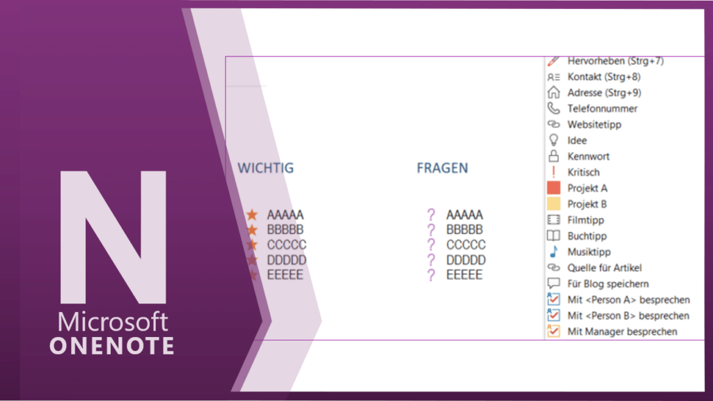Screen dimensions: 713x401
Task: Click the AAAAA line under WICHTIG
Action: pyautogui.click(x=285, y=214)
